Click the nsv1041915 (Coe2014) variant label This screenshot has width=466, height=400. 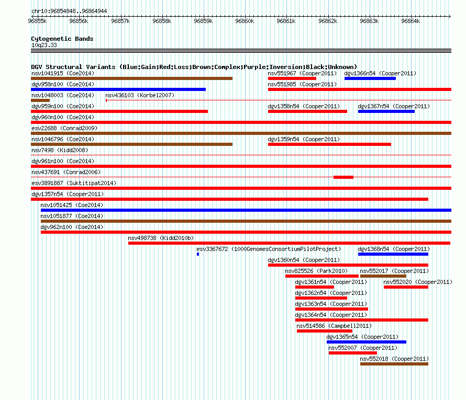[x=63, y=73]
